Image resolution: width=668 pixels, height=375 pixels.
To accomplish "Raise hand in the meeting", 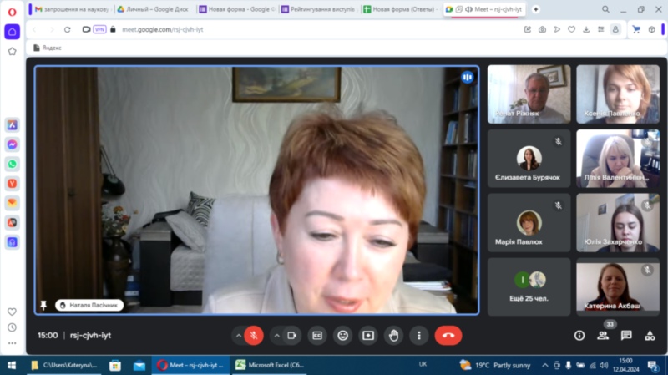I will (393, 335).
